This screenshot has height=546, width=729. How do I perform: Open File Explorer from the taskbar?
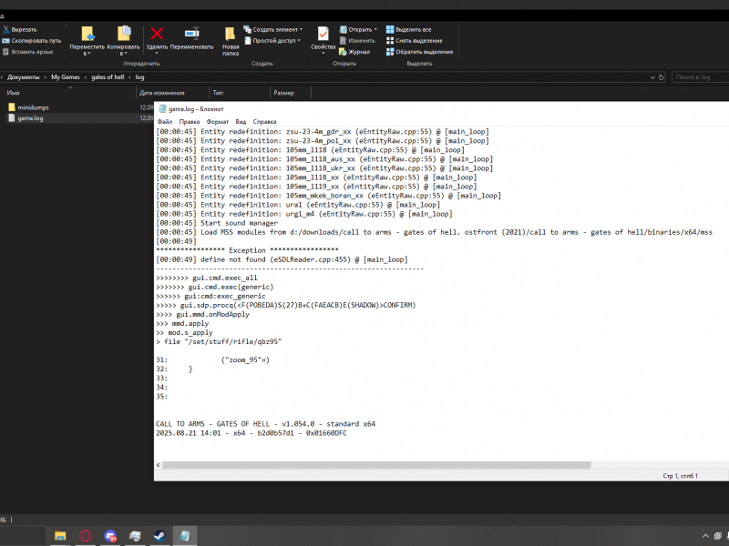pos(60,536)
